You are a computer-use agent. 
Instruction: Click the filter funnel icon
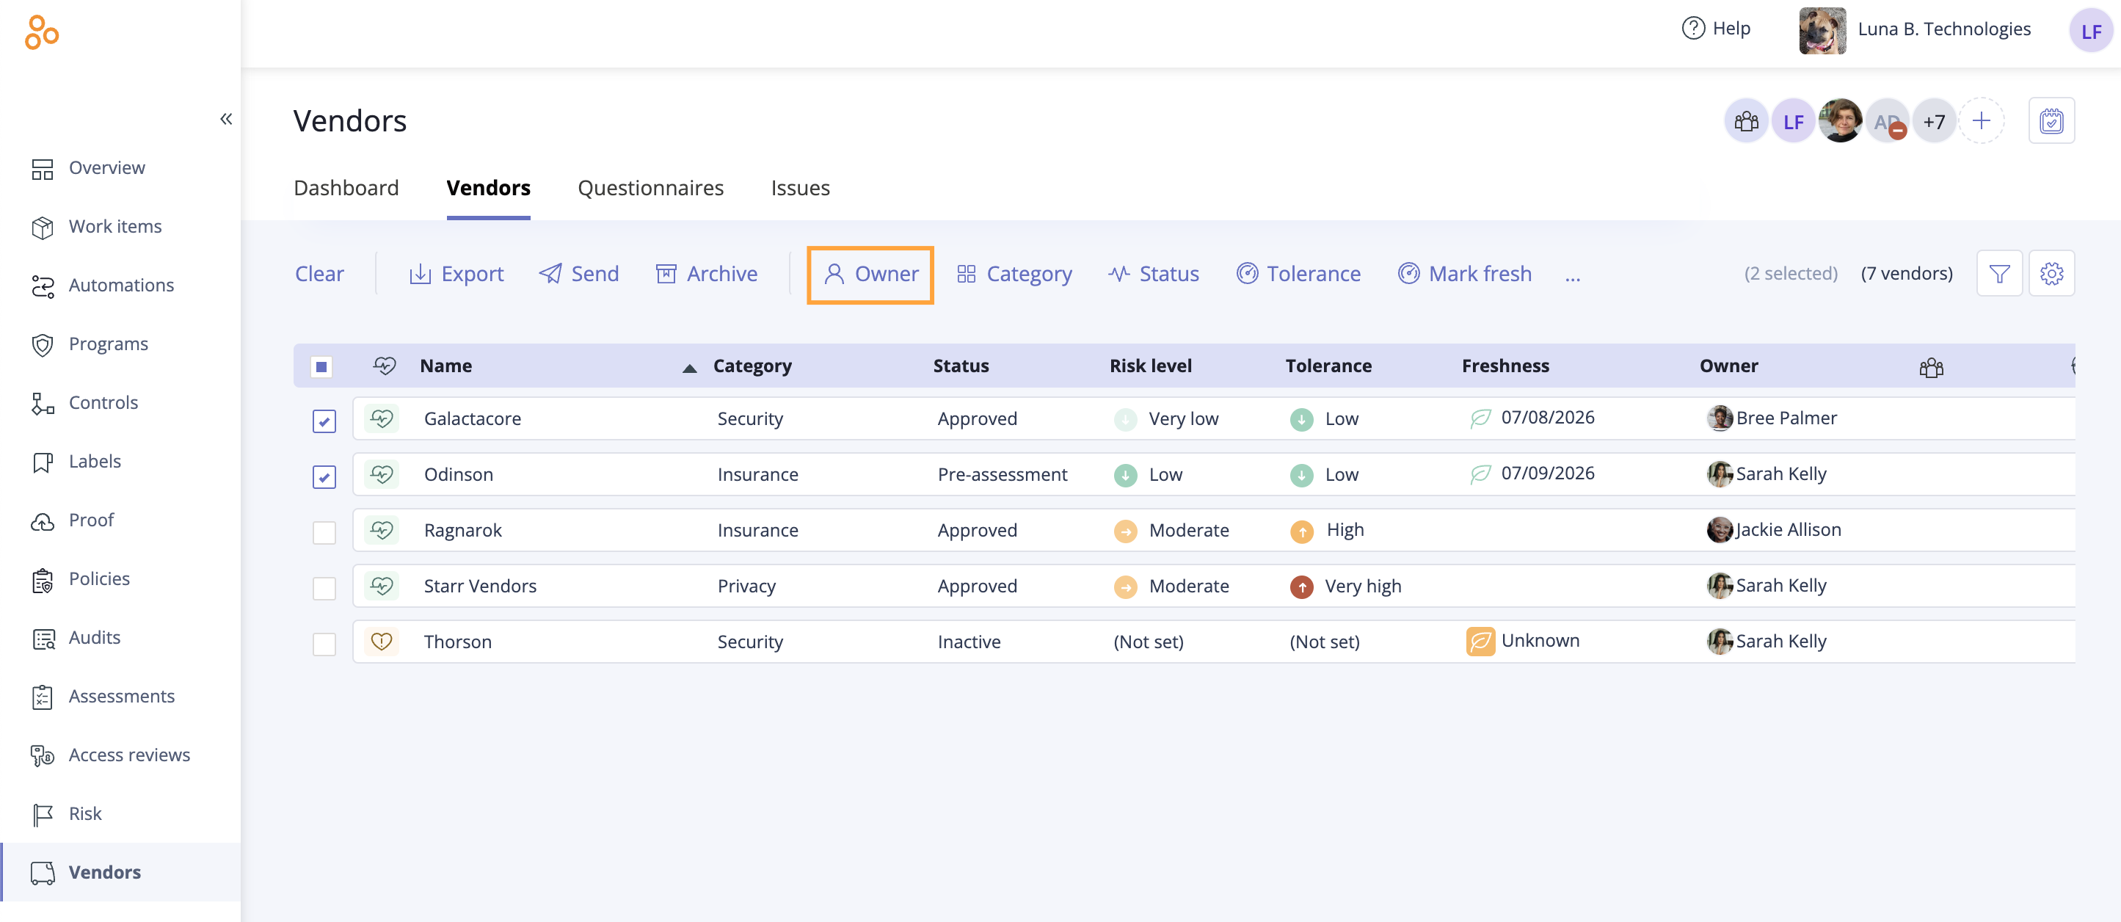tap(1999, 273)
